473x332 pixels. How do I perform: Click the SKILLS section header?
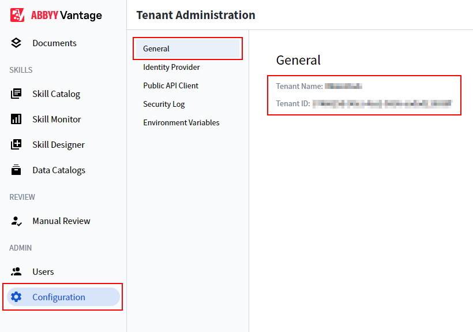coord(21,70)
